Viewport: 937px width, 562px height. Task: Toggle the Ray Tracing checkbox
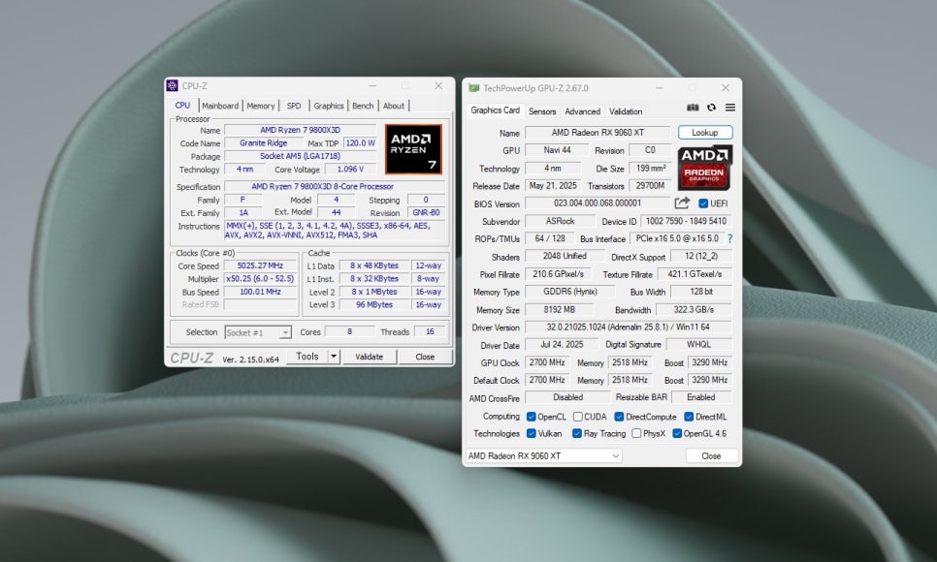pyautogui.click(x=577, y=433)
